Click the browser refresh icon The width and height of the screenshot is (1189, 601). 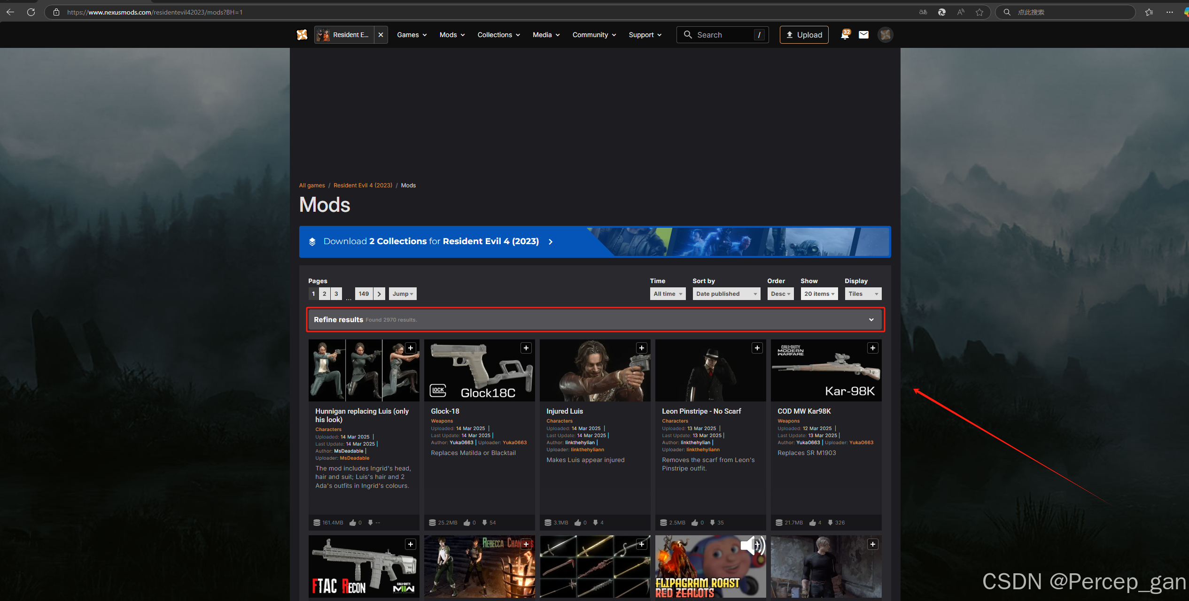click(31, 12)
